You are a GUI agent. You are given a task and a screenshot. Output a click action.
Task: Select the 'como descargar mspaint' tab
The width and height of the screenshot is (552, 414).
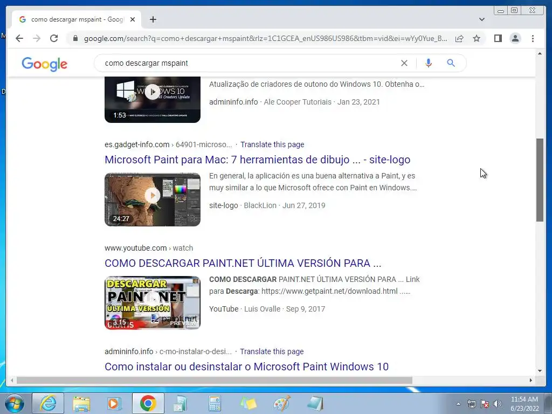tap(77, 19)
